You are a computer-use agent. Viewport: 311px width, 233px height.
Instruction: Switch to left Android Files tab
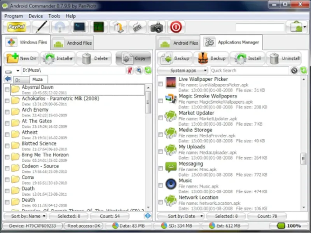tap(72, 43)
